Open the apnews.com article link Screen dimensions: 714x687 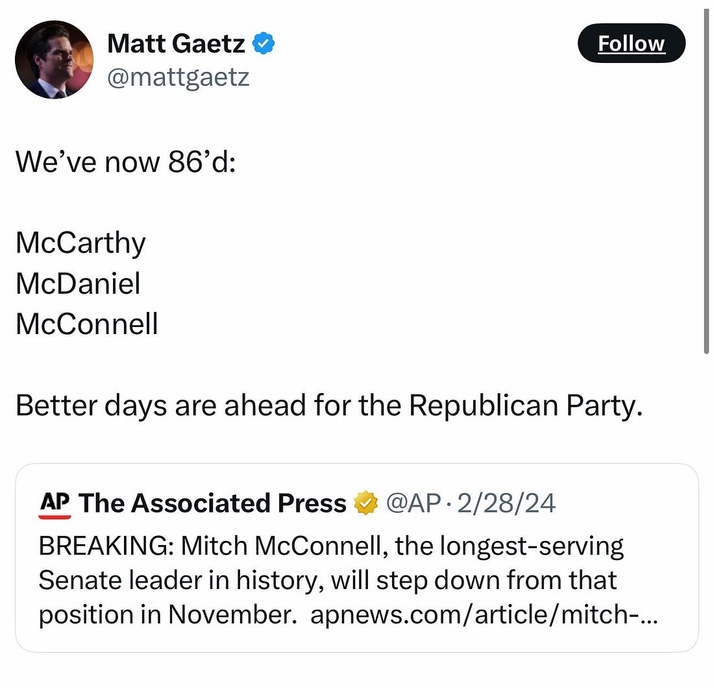[484, 614]
